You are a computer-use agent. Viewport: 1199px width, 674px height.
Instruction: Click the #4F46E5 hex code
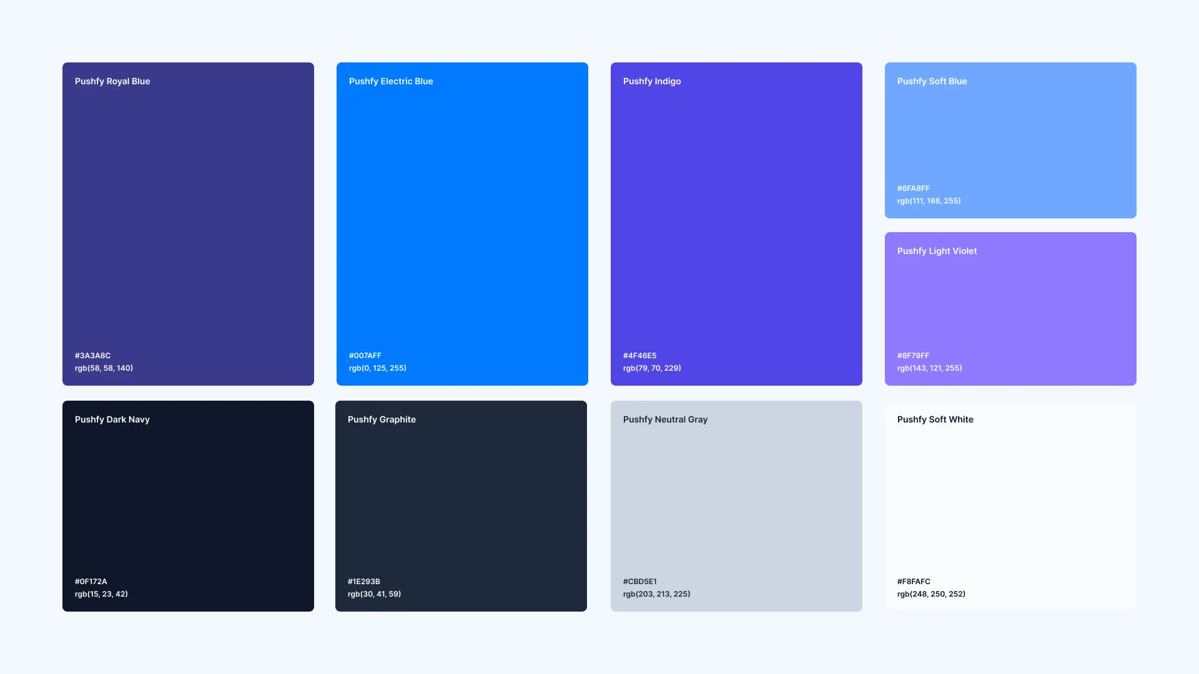pyautogui.click(x=639, y=356)
